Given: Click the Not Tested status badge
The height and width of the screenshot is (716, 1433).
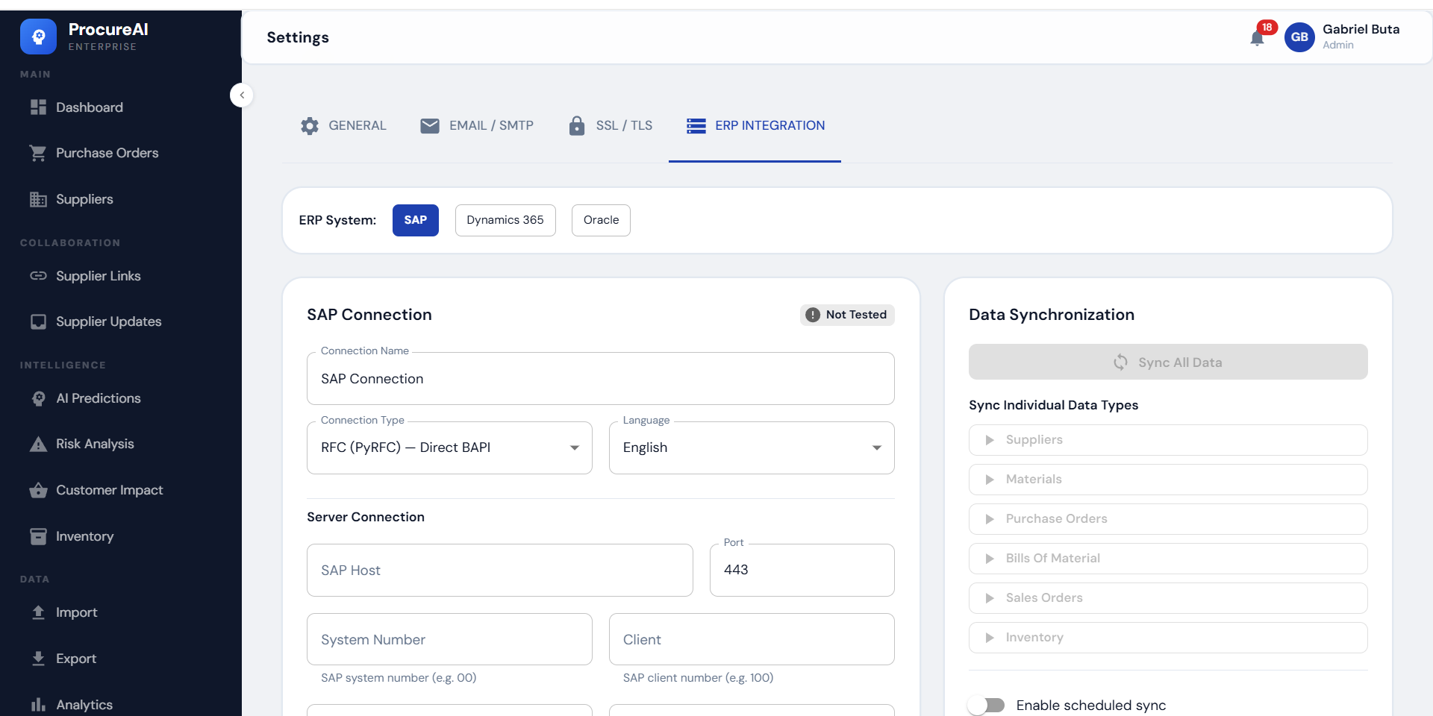Looking at the screenshot, I should [846, 315].
